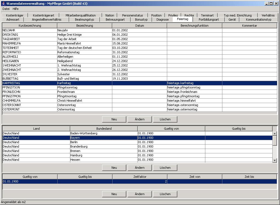Switch to the Bonustyp tab
Viewport: 280px width, 205px height.
click(141, 20)
